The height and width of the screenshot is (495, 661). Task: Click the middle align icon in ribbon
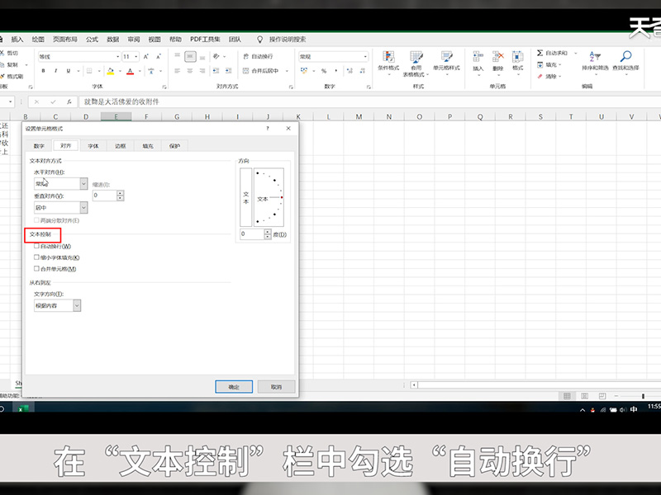coord(190,56)
